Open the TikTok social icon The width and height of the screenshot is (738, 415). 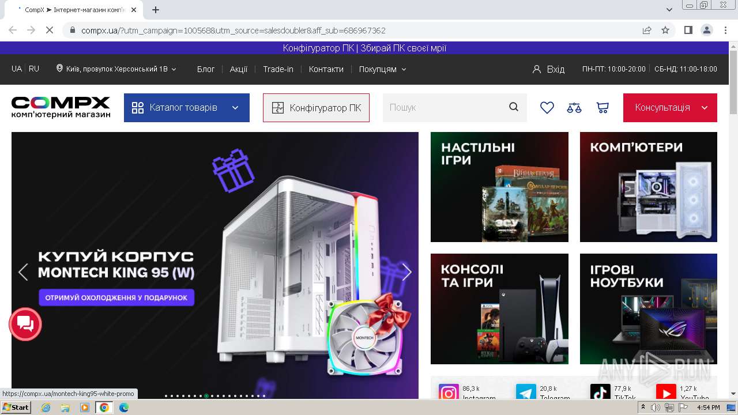[600, 393]
